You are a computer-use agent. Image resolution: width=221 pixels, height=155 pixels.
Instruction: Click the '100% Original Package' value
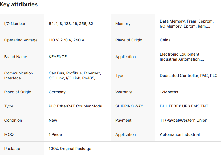click(x=70, y=149)
